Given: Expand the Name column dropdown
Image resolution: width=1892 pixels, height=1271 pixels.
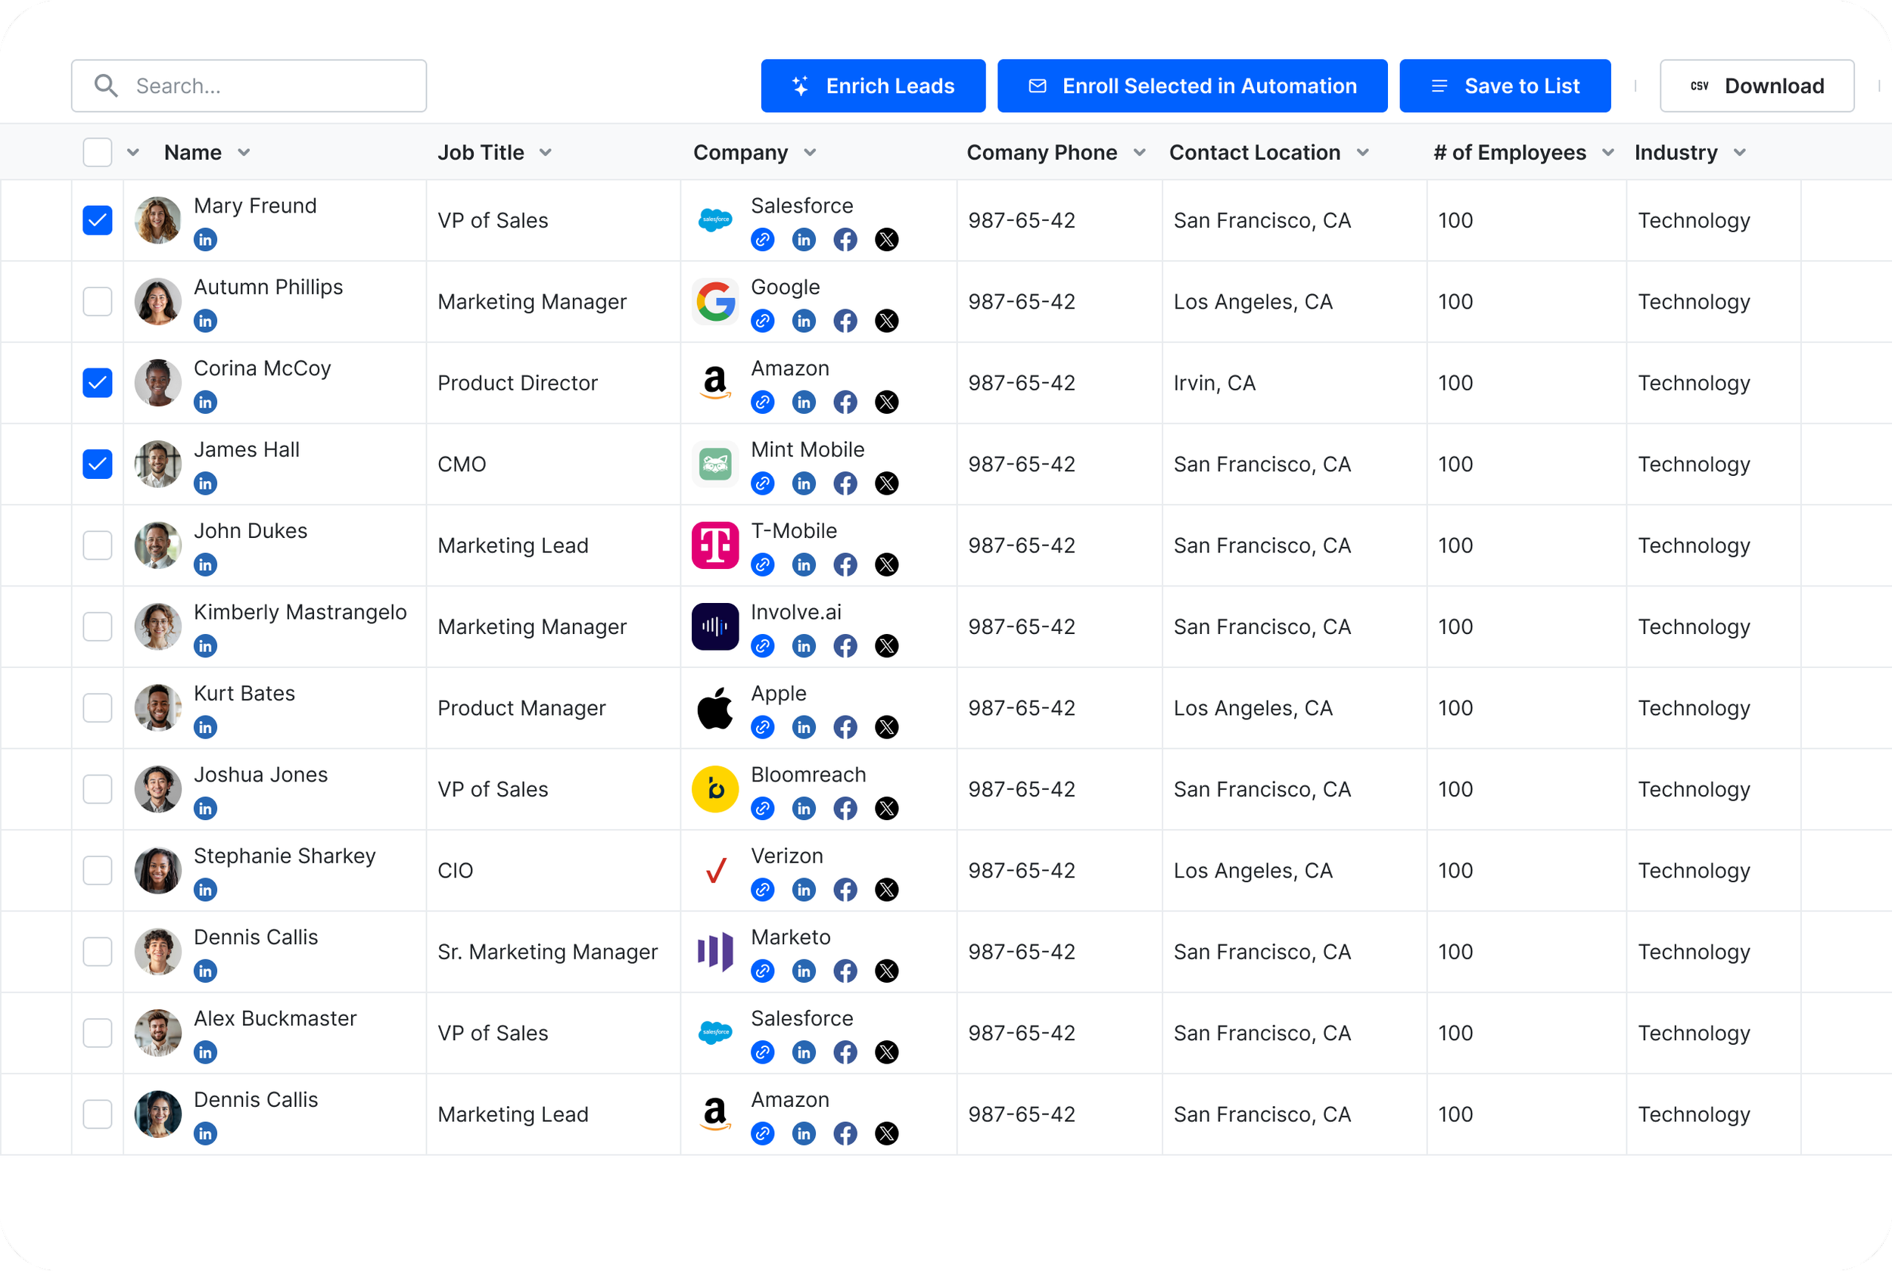Looking at the screenshot, I should [x=244, y=152].
